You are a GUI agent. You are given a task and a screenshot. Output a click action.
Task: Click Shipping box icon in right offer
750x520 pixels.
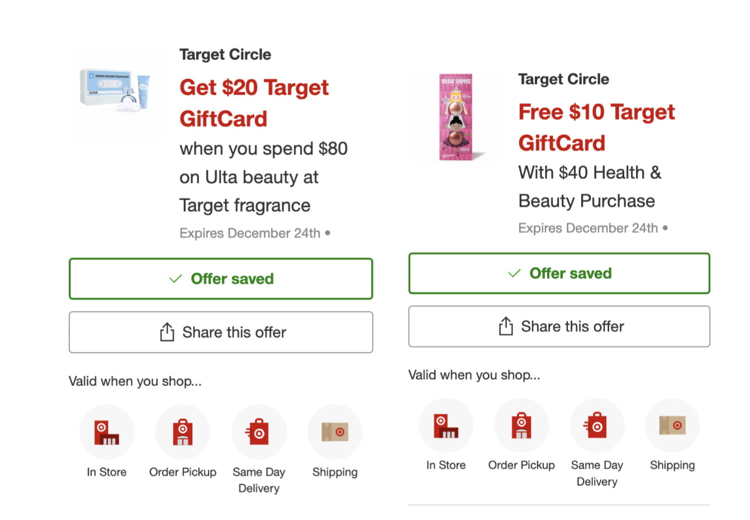(x=672, y=426)
